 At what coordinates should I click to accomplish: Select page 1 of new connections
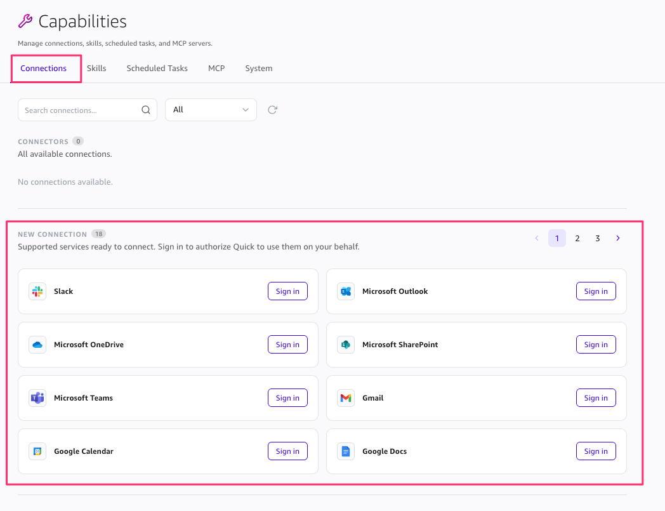coord(557,238)
